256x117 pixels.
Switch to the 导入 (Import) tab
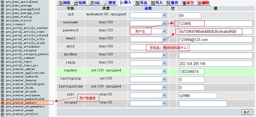point(157,3)
